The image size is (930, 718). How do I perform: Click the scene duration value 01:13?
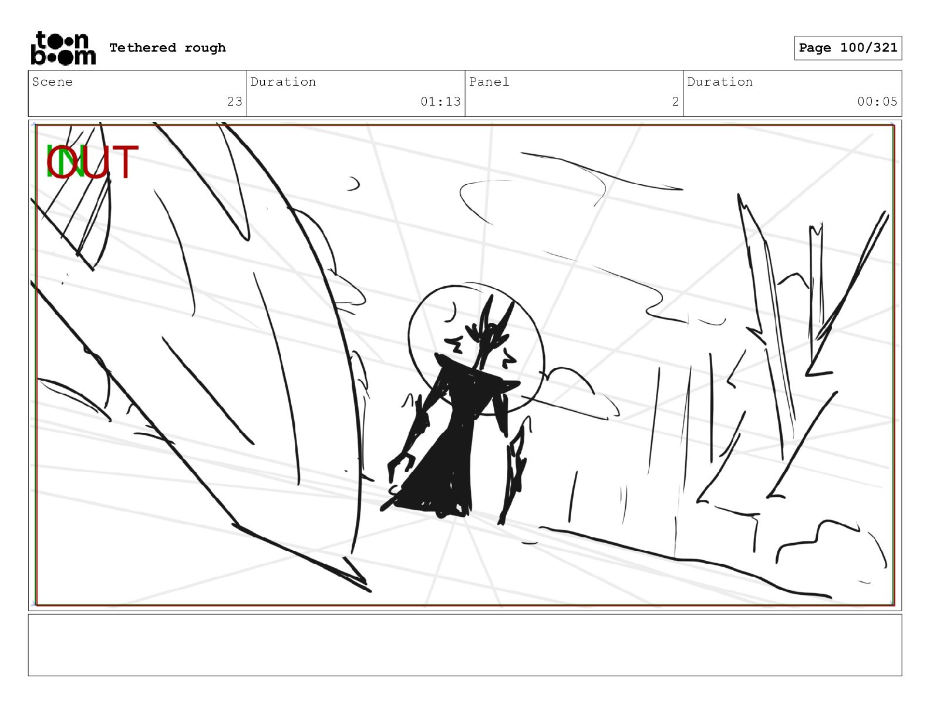pos(440,101)
